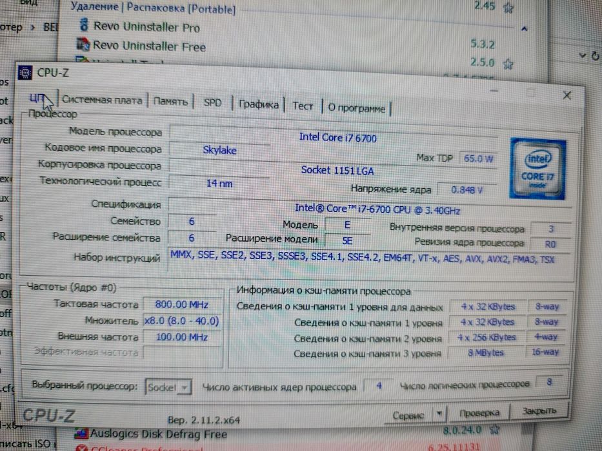Click the Skylake code name value
This screenshot has height=451, width=602.
pos(219,150)
